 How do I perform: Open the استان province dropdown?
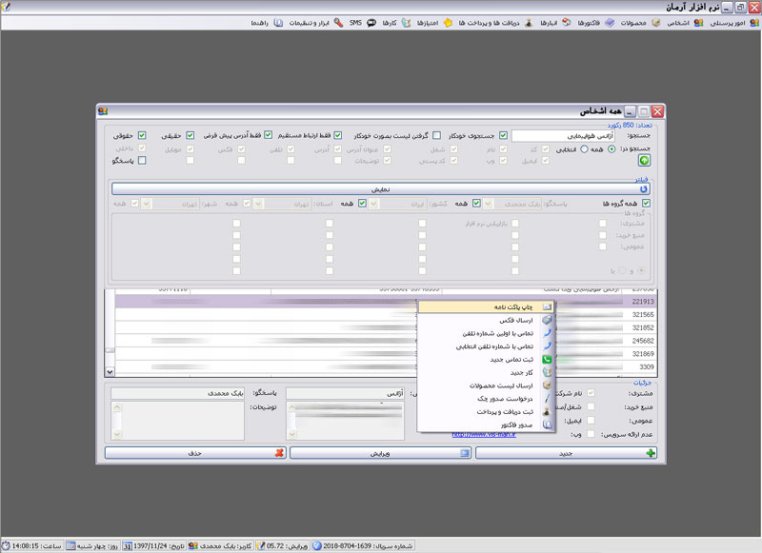point(258,204)
